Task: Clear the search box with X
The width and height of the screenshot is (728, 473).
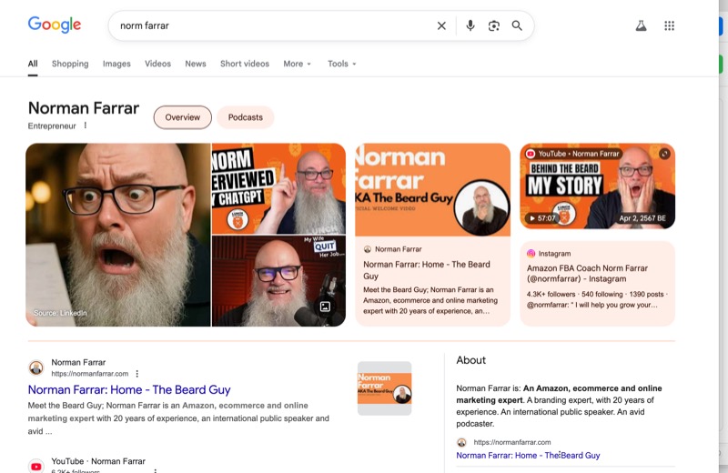Action: coord(441,26)
